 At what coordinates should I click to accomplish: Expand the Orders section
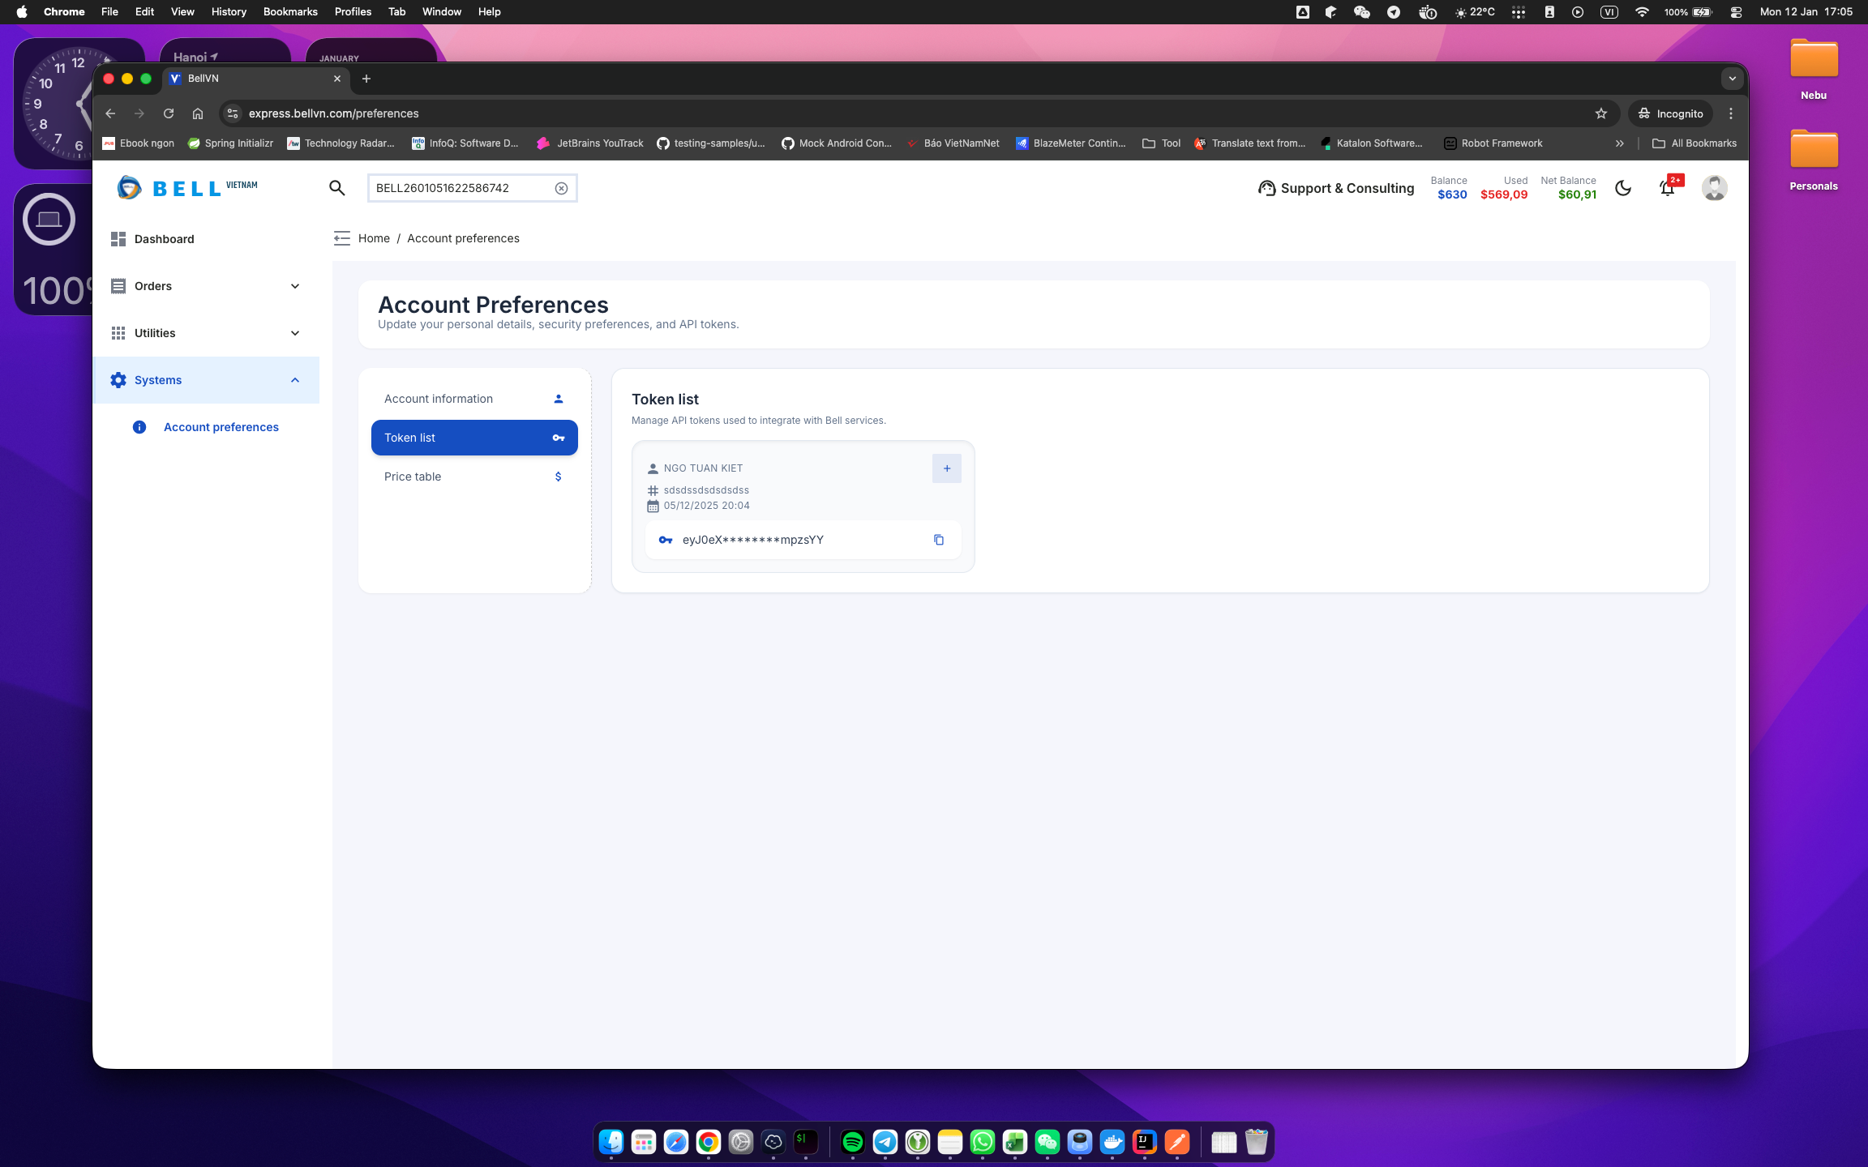click(294, 286)
